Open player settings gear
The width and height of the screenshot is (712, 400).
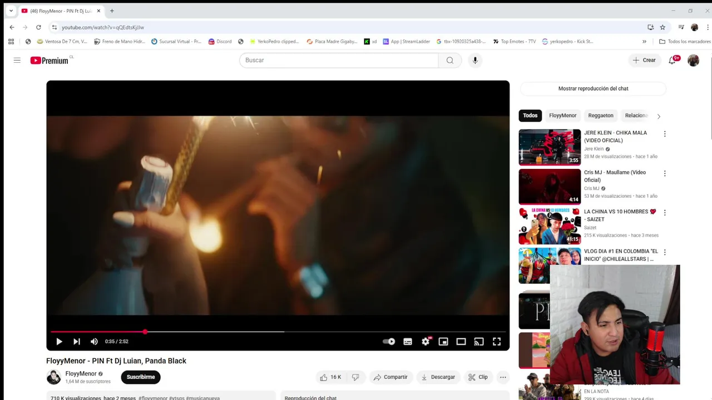tap(426, 342)
